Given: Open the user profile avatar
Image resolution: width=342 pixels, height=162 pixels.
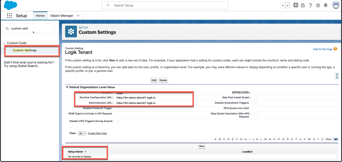Looking at the screenshot, I should click(x=336, y=5).
